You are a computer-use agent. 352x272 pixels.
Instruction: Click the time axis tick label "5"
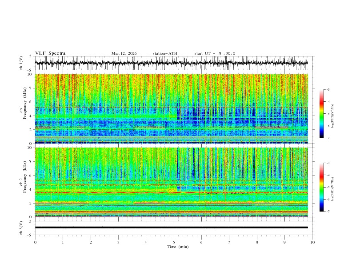[174, 242]
